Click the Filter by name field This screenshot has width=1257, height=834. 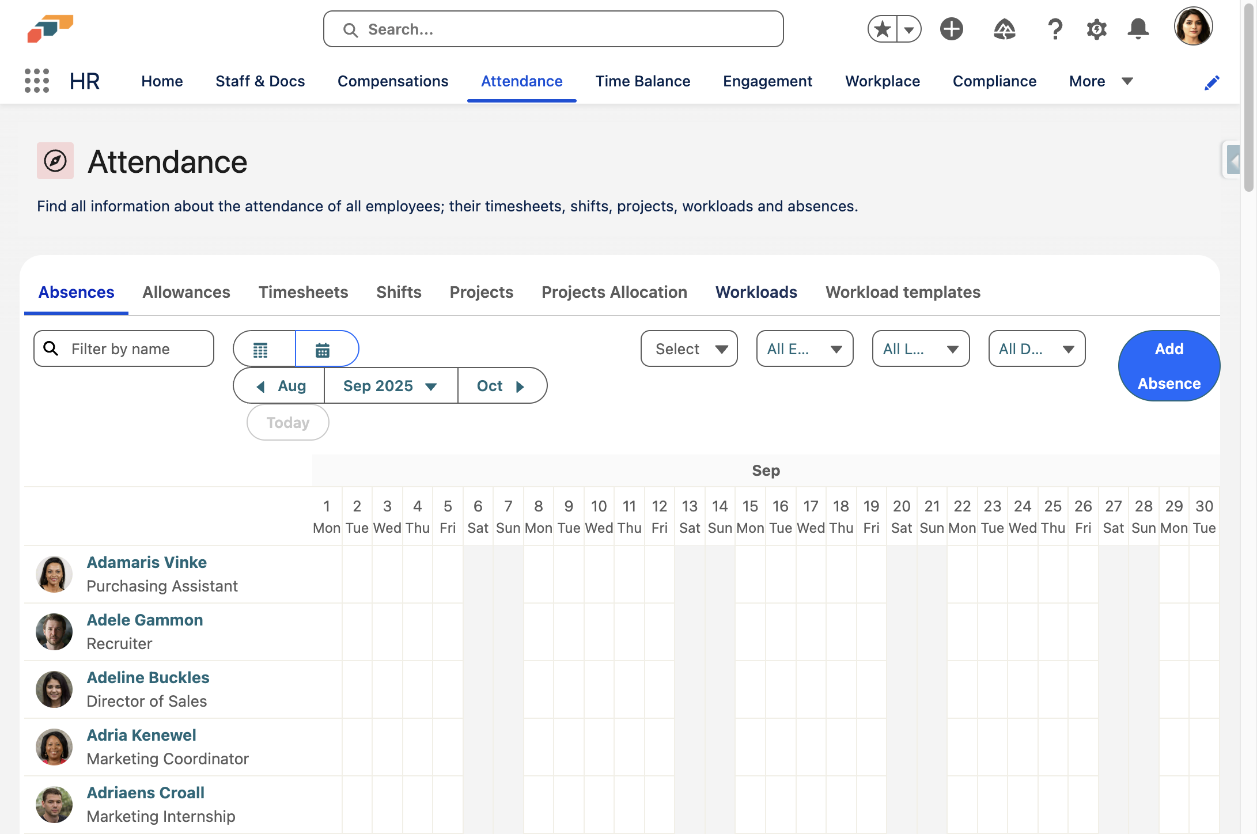pos(123,348)
